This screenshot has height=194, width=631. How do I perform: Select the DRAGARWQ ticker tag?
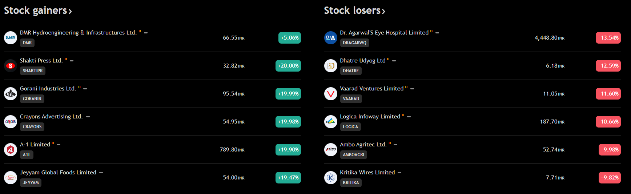tap(354, 43)
